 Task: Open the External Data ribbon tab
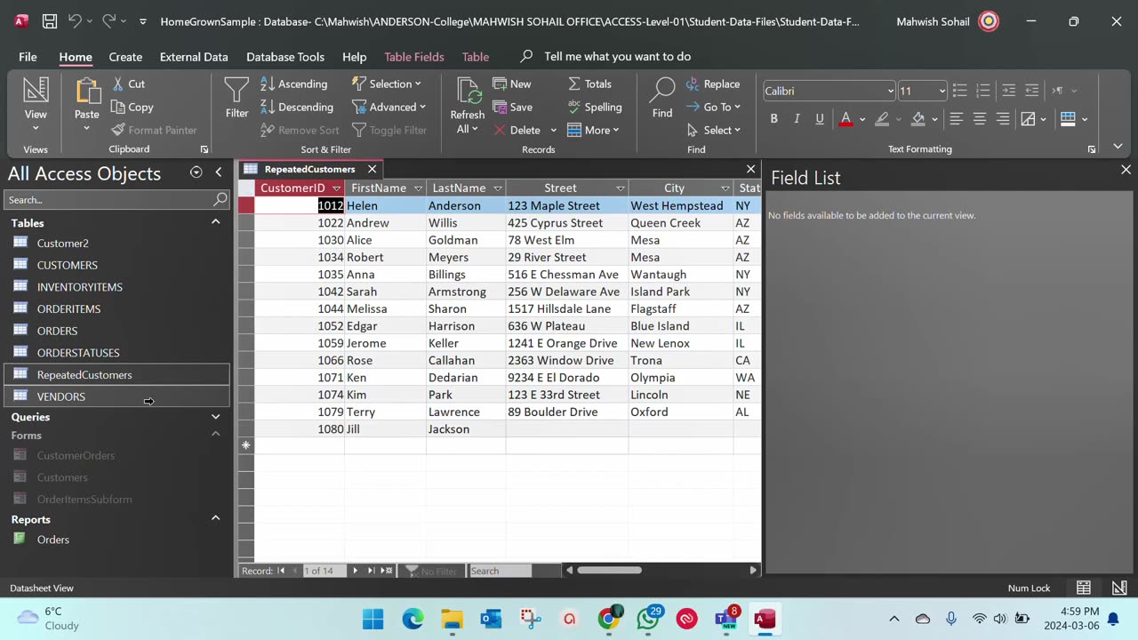pyautogui.click(x=194, y=57)
